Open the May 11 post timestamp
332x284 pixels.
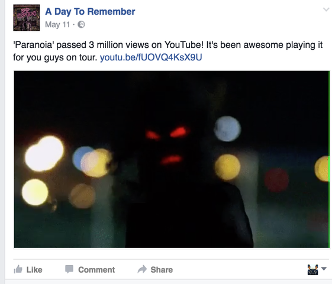point(57,24)
